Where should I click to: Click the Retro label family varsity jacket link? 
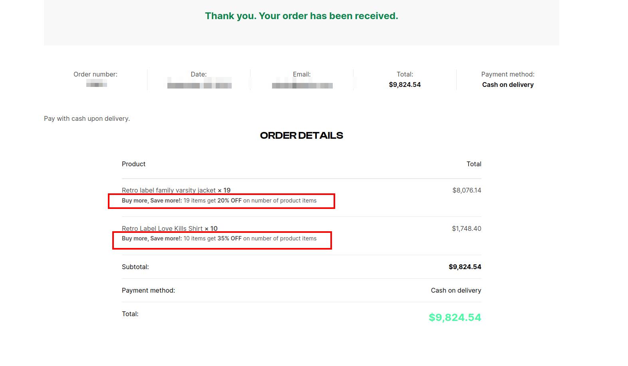[169, 190]
